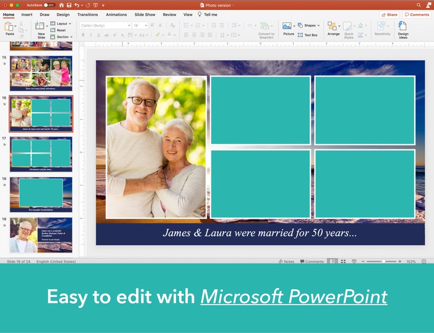Screen dimensions: 434x333
Task: Center align the text
Action: coord(194,35)
